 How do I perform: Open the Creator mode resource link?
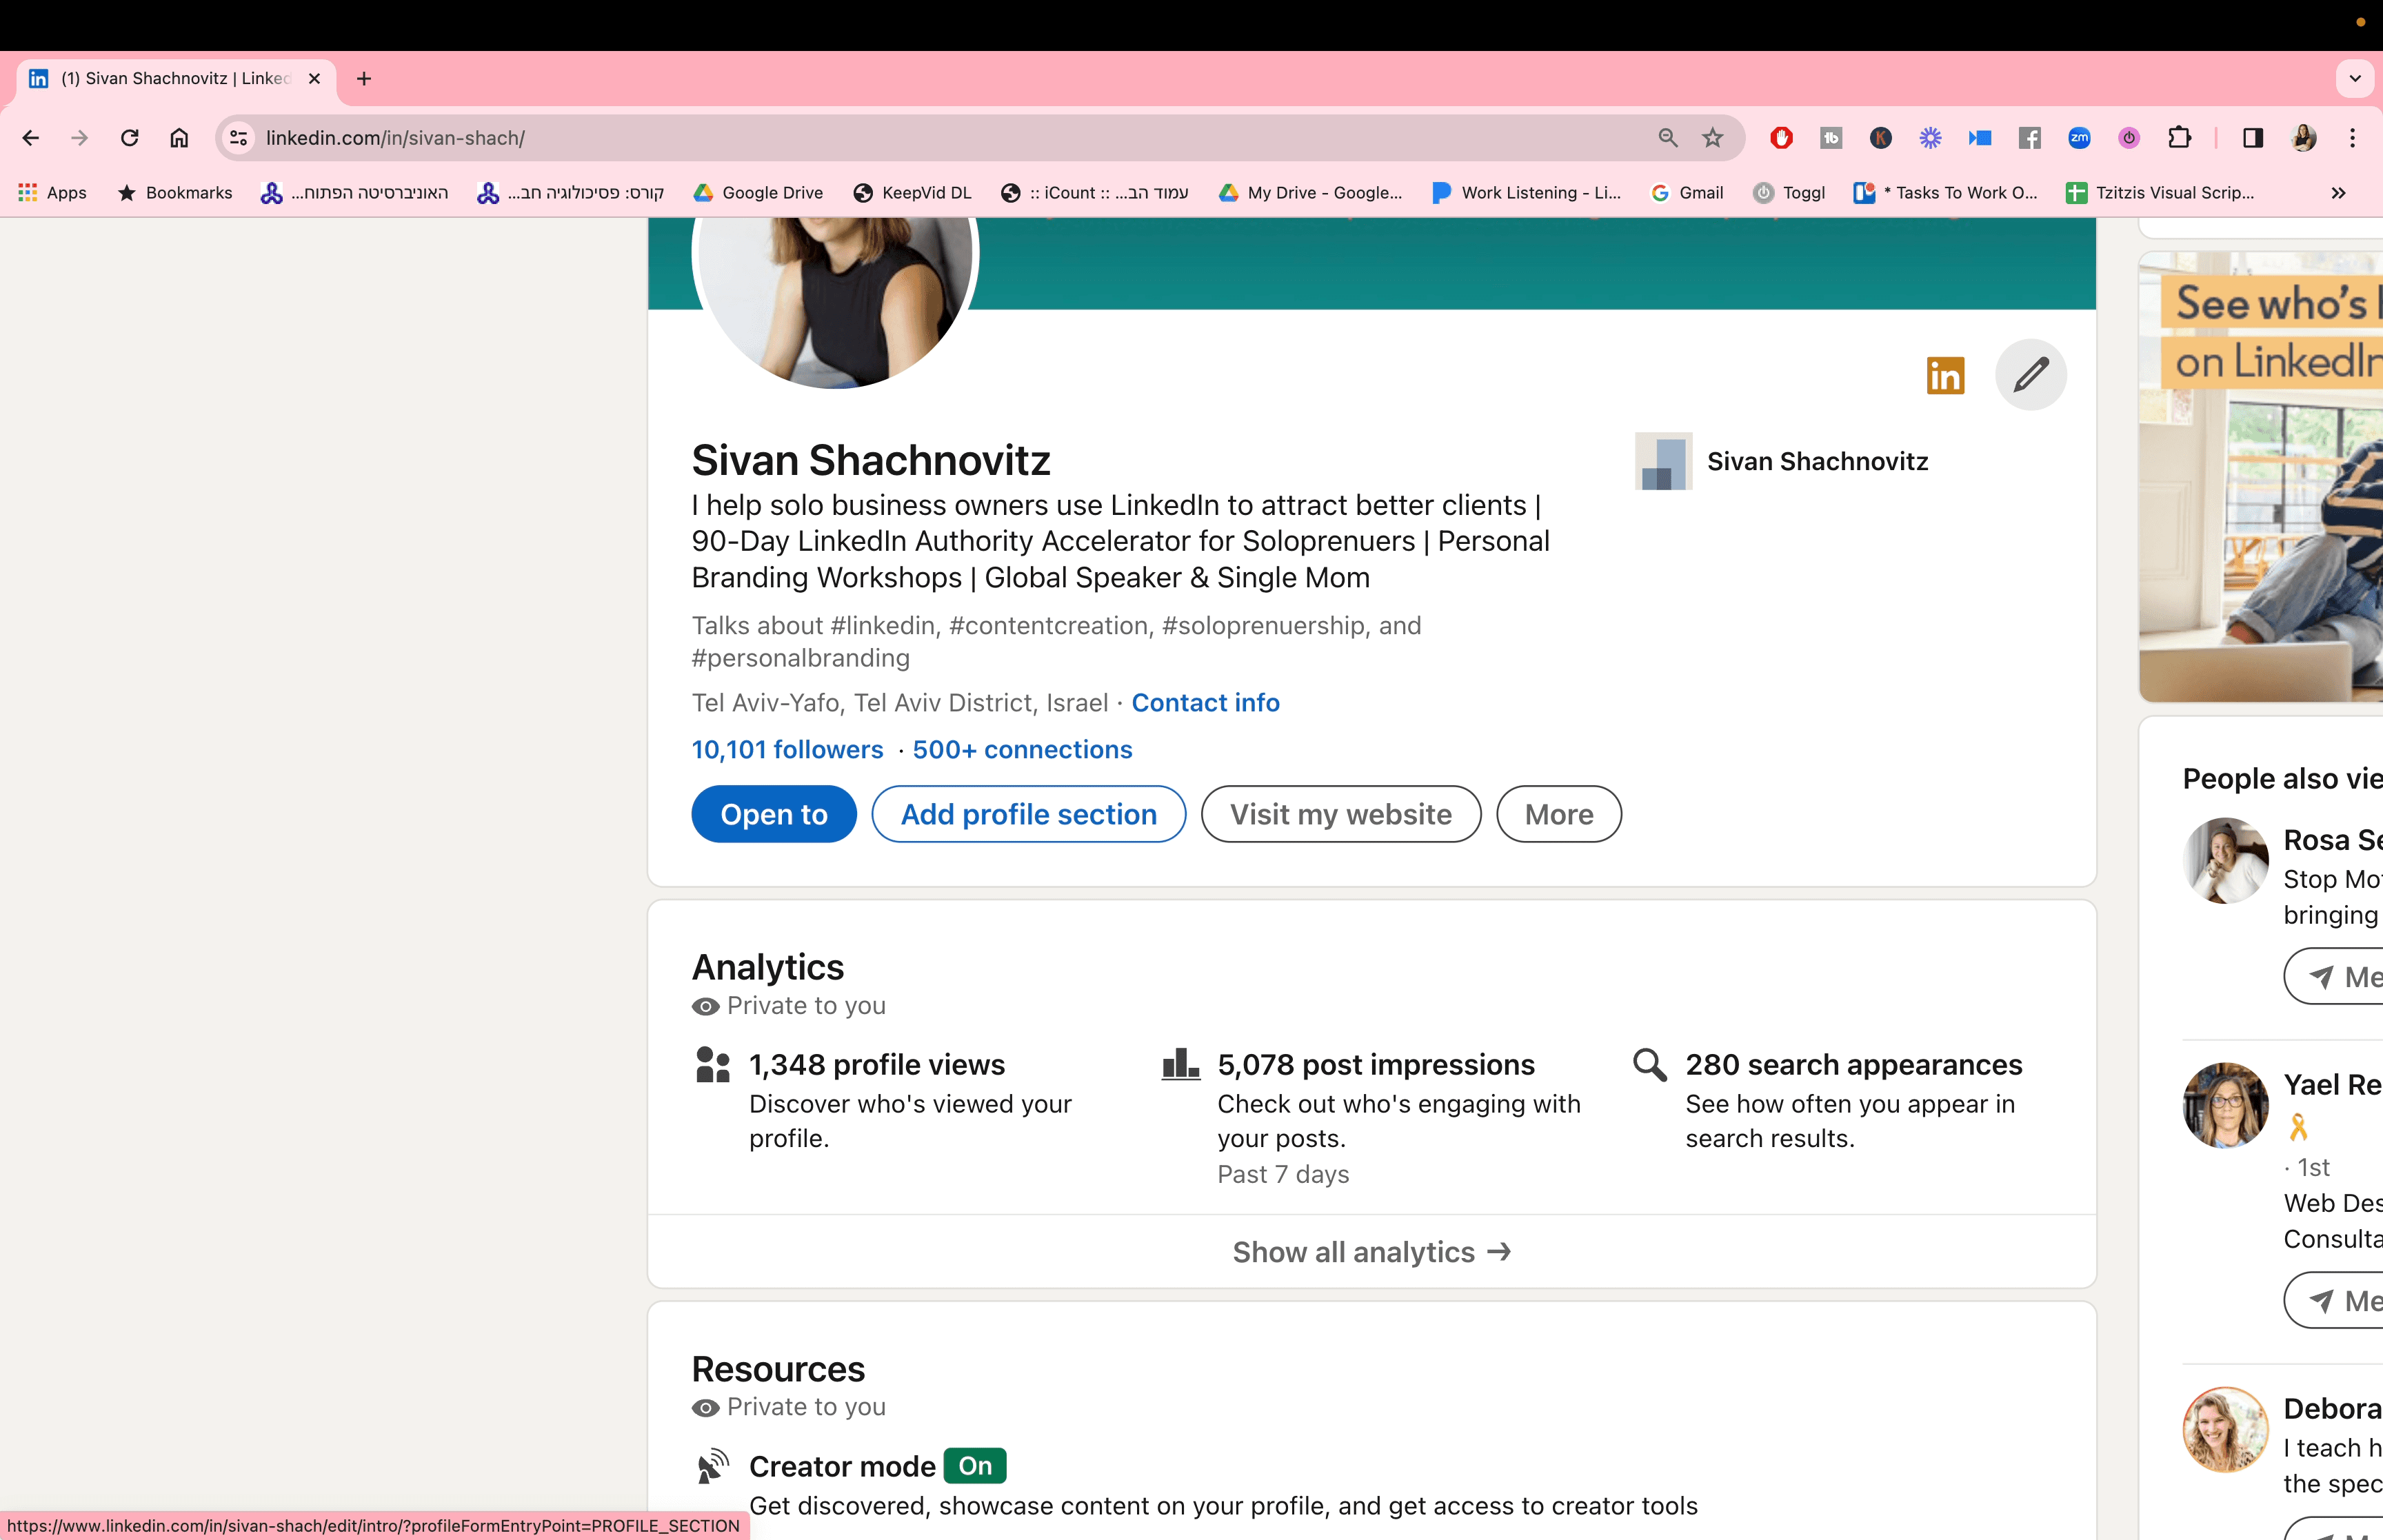point(842,1467)
